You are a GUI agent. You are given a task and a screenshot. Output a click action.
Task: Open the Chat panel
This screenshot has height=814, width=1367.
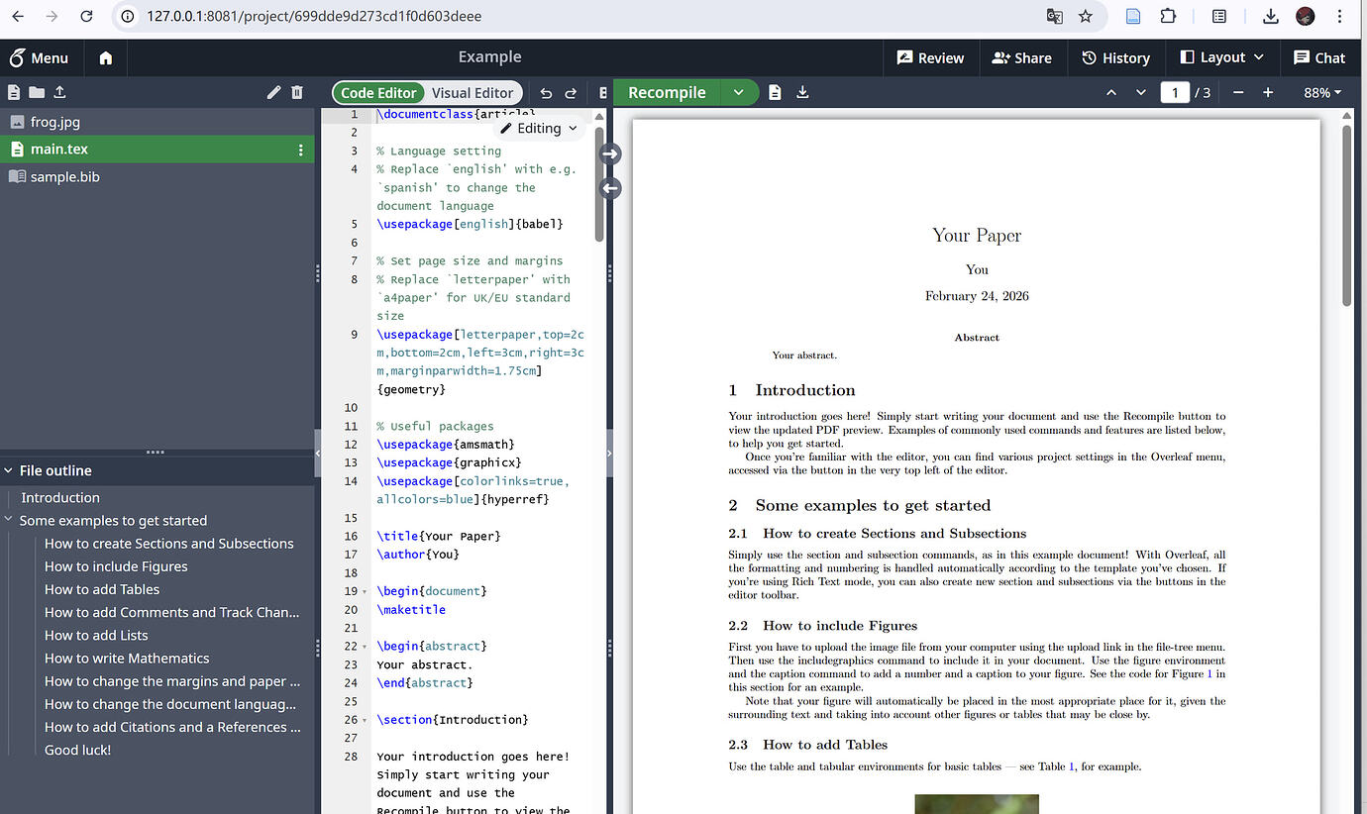1318,57
